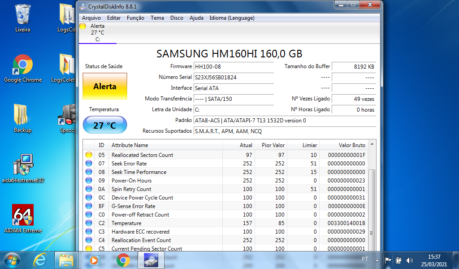Launch Internet Explorer from the taskbar
The width and height of the screenshot is (459, 269).
(x=40, y=260)
